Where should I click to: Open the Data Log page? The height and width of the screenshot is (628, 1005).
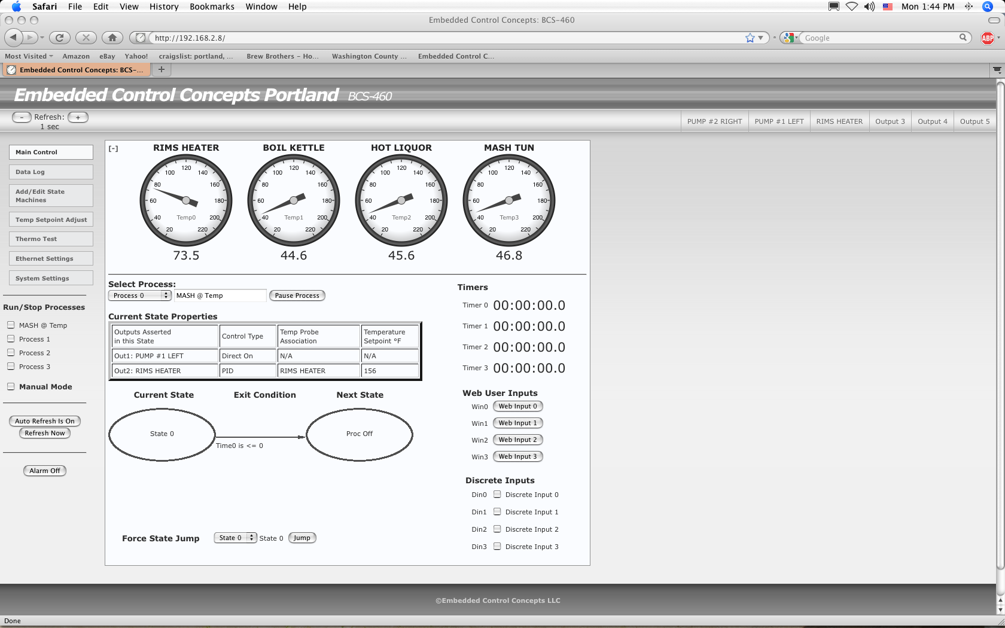click(x=51, y=172)
